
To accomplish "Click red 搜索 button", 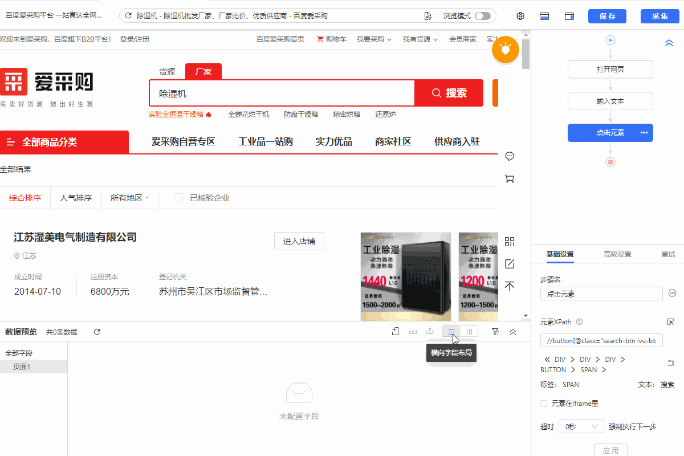I will click(x=449, y=93).
